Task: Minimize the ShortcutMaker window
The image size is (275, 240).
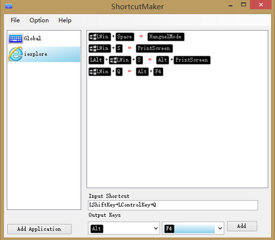Action: coord(231,5)
